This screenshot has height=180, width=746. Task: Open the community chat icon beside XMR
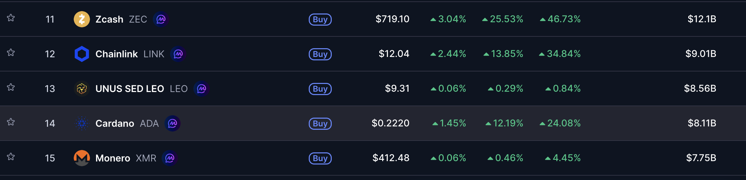click(x=170, y=158)
